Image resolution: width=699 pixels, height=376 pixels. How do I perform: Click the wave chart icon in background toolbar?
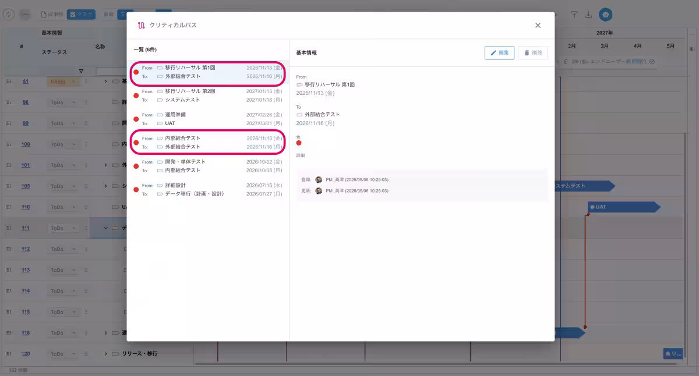point(24,14)
